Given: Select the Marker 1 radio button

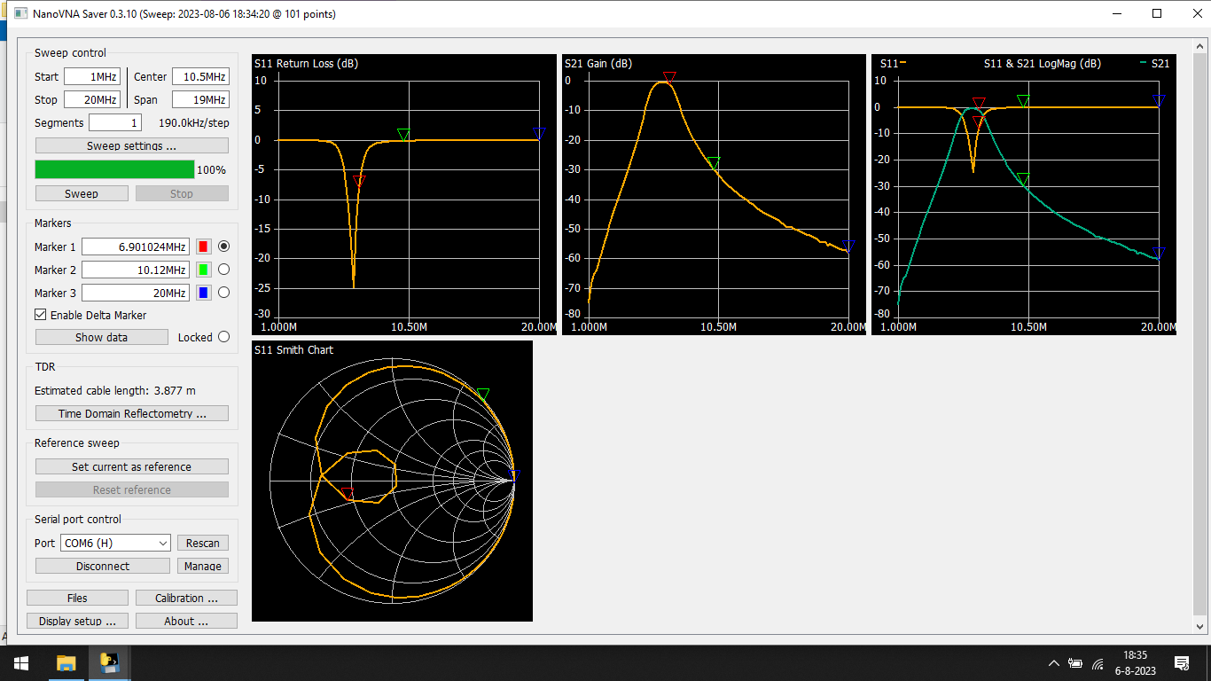Looking at the screenshot, I should [x=223, y=247].
